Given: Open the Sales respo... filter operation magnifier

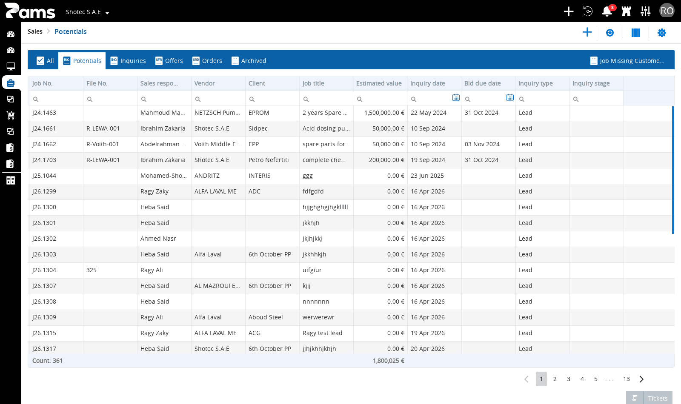Looking at the screenshot, I should (144, 99).
